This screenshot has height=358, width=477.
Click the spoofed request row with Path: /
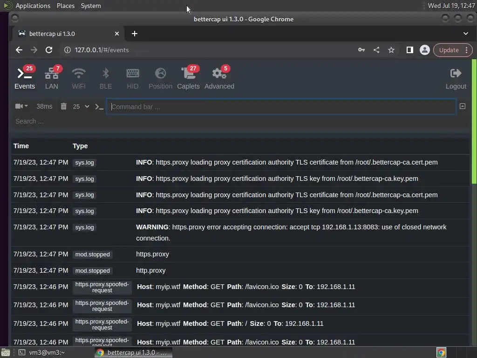point(240,324)
